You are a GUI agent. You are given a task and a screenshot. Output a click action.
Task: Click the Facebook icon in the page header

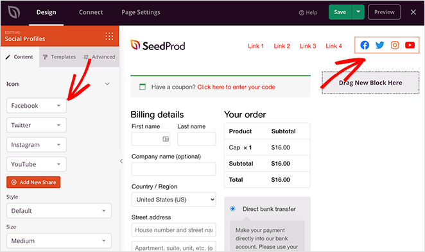[x=365, y=45]
